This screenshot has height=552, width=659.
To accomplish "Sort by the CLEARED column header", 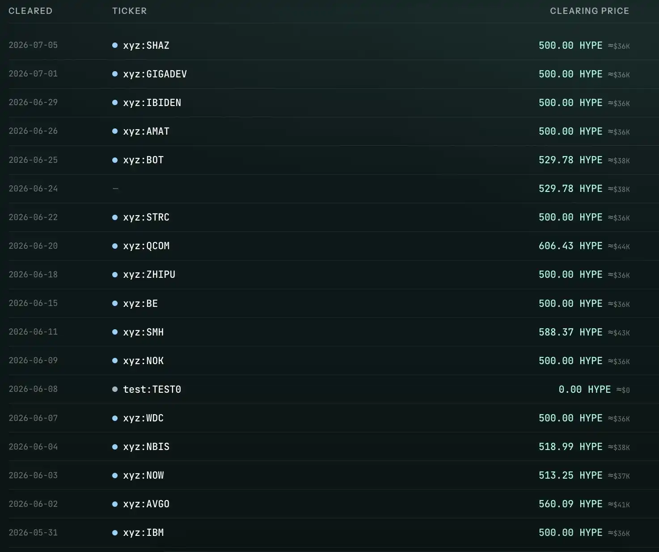I will tap(30, 11).
